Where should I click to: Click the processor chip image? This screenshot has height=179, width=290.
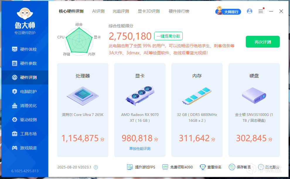point(83,96)
